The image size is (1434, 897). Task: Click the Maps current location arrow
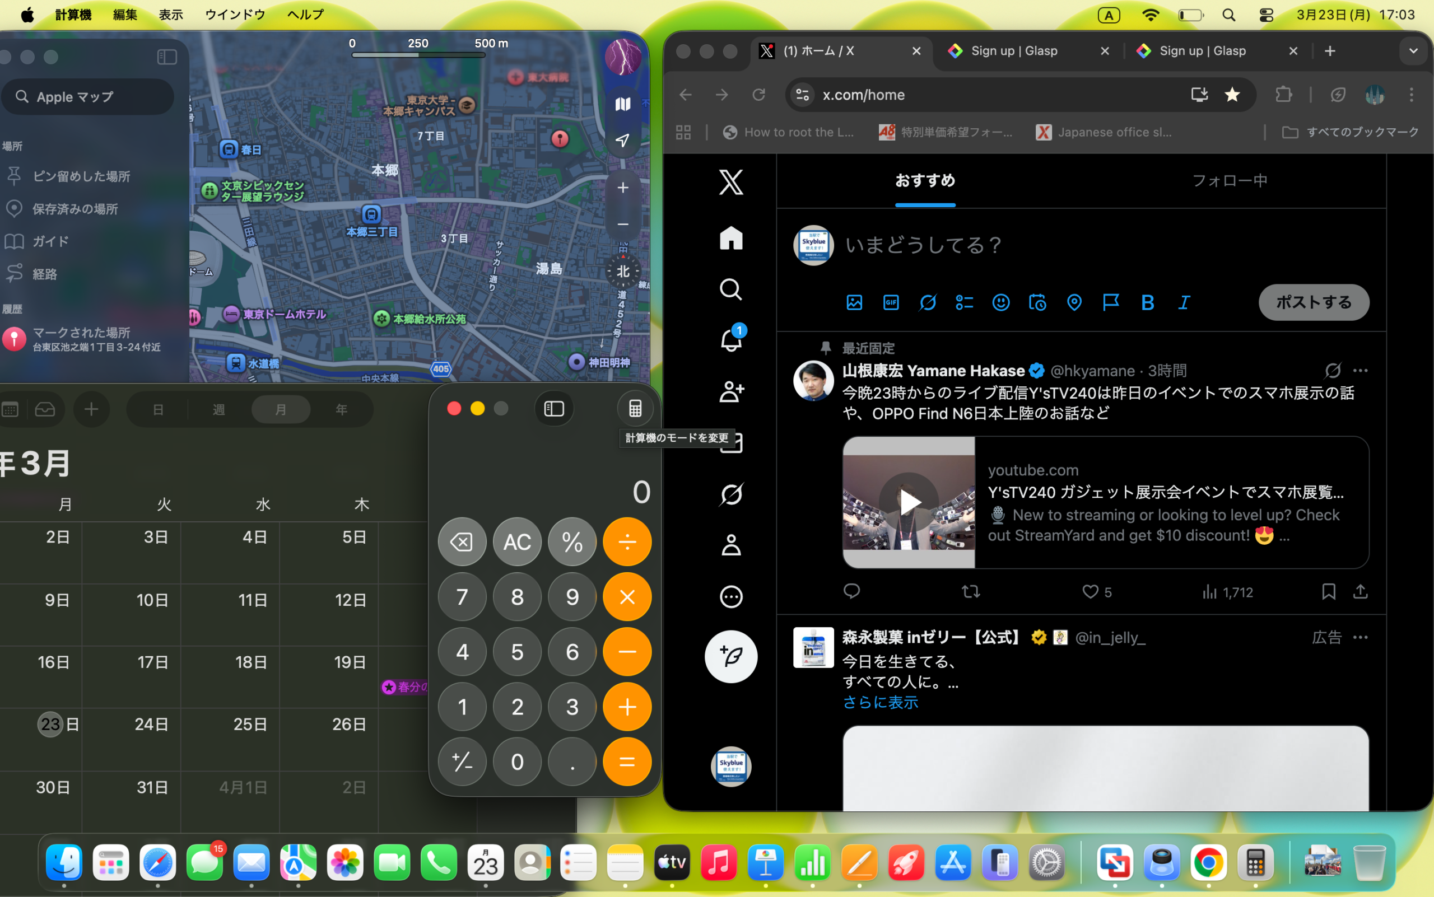[x=622, y=140]
